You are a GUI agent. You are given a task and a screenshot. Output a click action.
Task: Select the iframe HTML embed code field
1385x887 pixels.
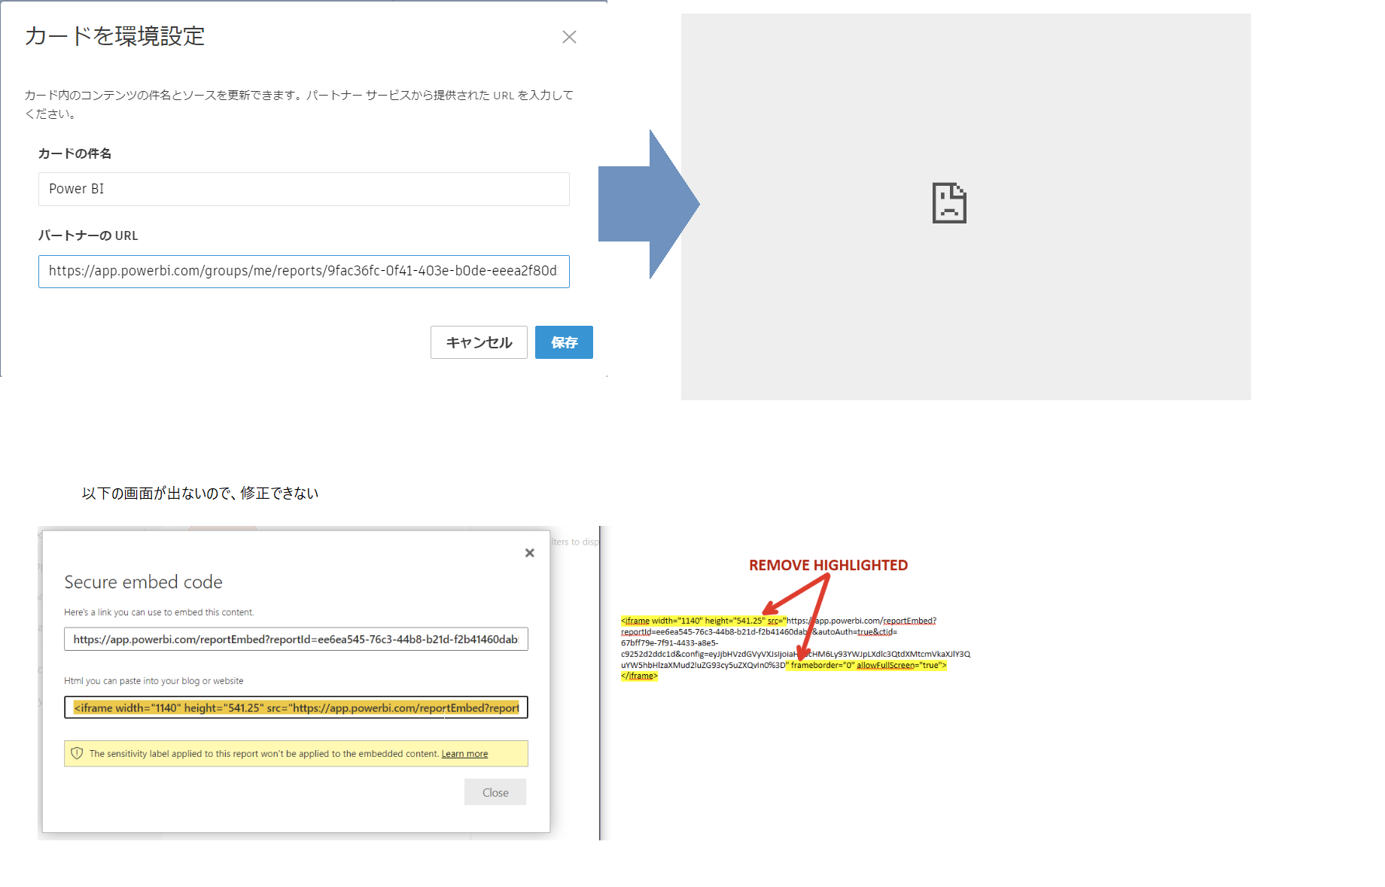point(296,707)
